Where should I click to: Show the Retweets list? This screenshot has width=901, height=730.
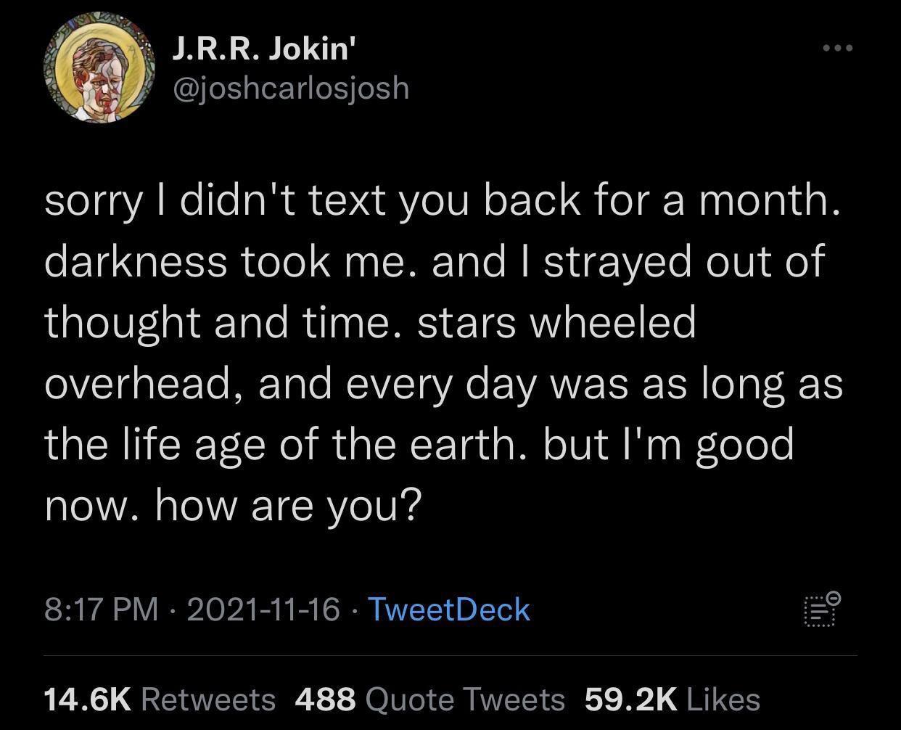[208, 699]
